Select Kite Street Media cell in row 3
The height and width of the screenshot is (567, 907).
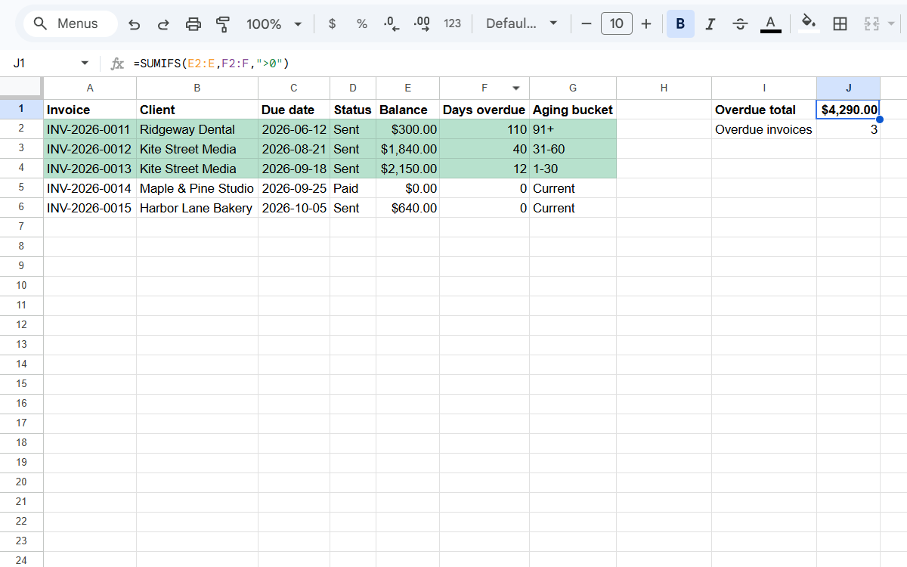point(197,149)
